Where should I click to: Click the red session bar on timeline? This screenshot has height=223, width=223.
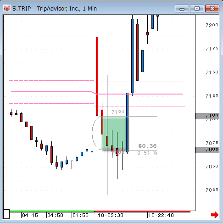[142, 212]
